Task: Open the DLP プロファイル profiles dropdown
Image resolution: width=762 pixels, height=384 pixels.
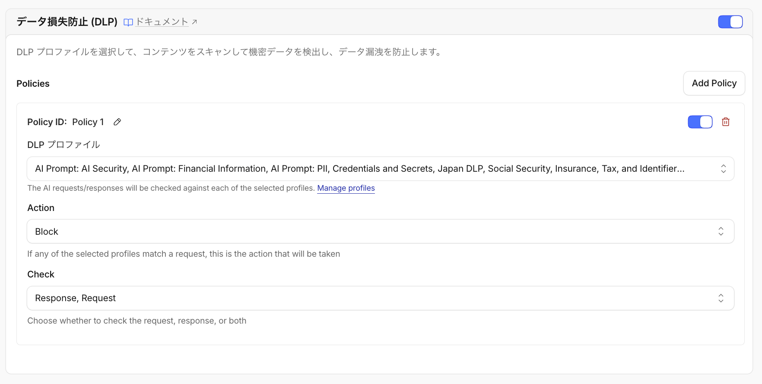Action: click(x=381, y=169)
